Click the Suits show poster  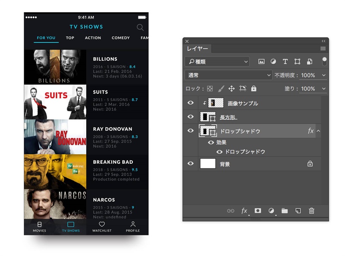click(55, 102)
